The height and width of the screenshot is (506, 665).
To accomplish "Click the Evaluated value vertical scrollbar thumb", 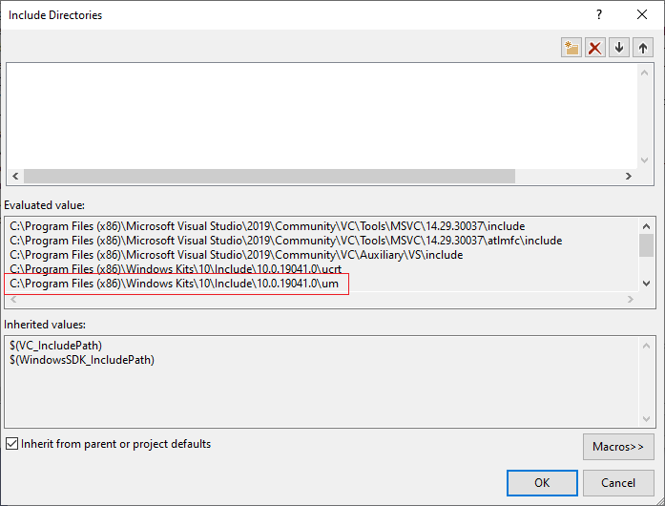I will 646,245.
